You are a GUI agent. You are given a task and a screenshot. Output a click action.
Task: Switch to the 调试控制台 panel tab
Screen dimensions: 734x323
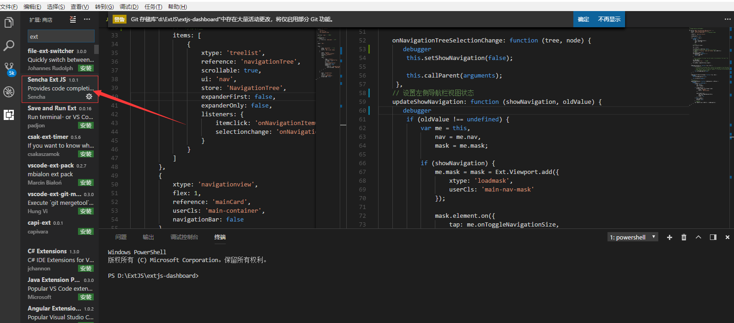click(x=184, y=237)
